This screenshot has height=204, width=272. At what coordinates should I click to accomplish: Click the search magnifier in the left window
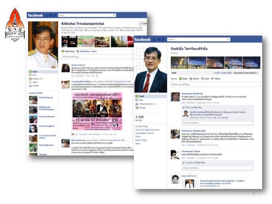pos(114,15)
